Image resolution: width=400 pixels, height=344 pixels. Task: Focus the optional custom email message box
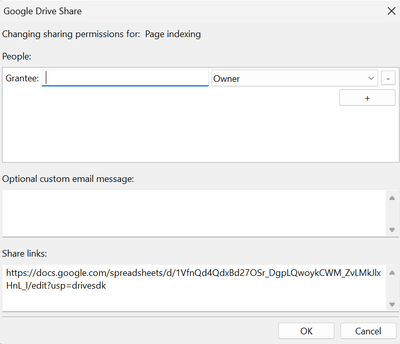coord(193,213)
